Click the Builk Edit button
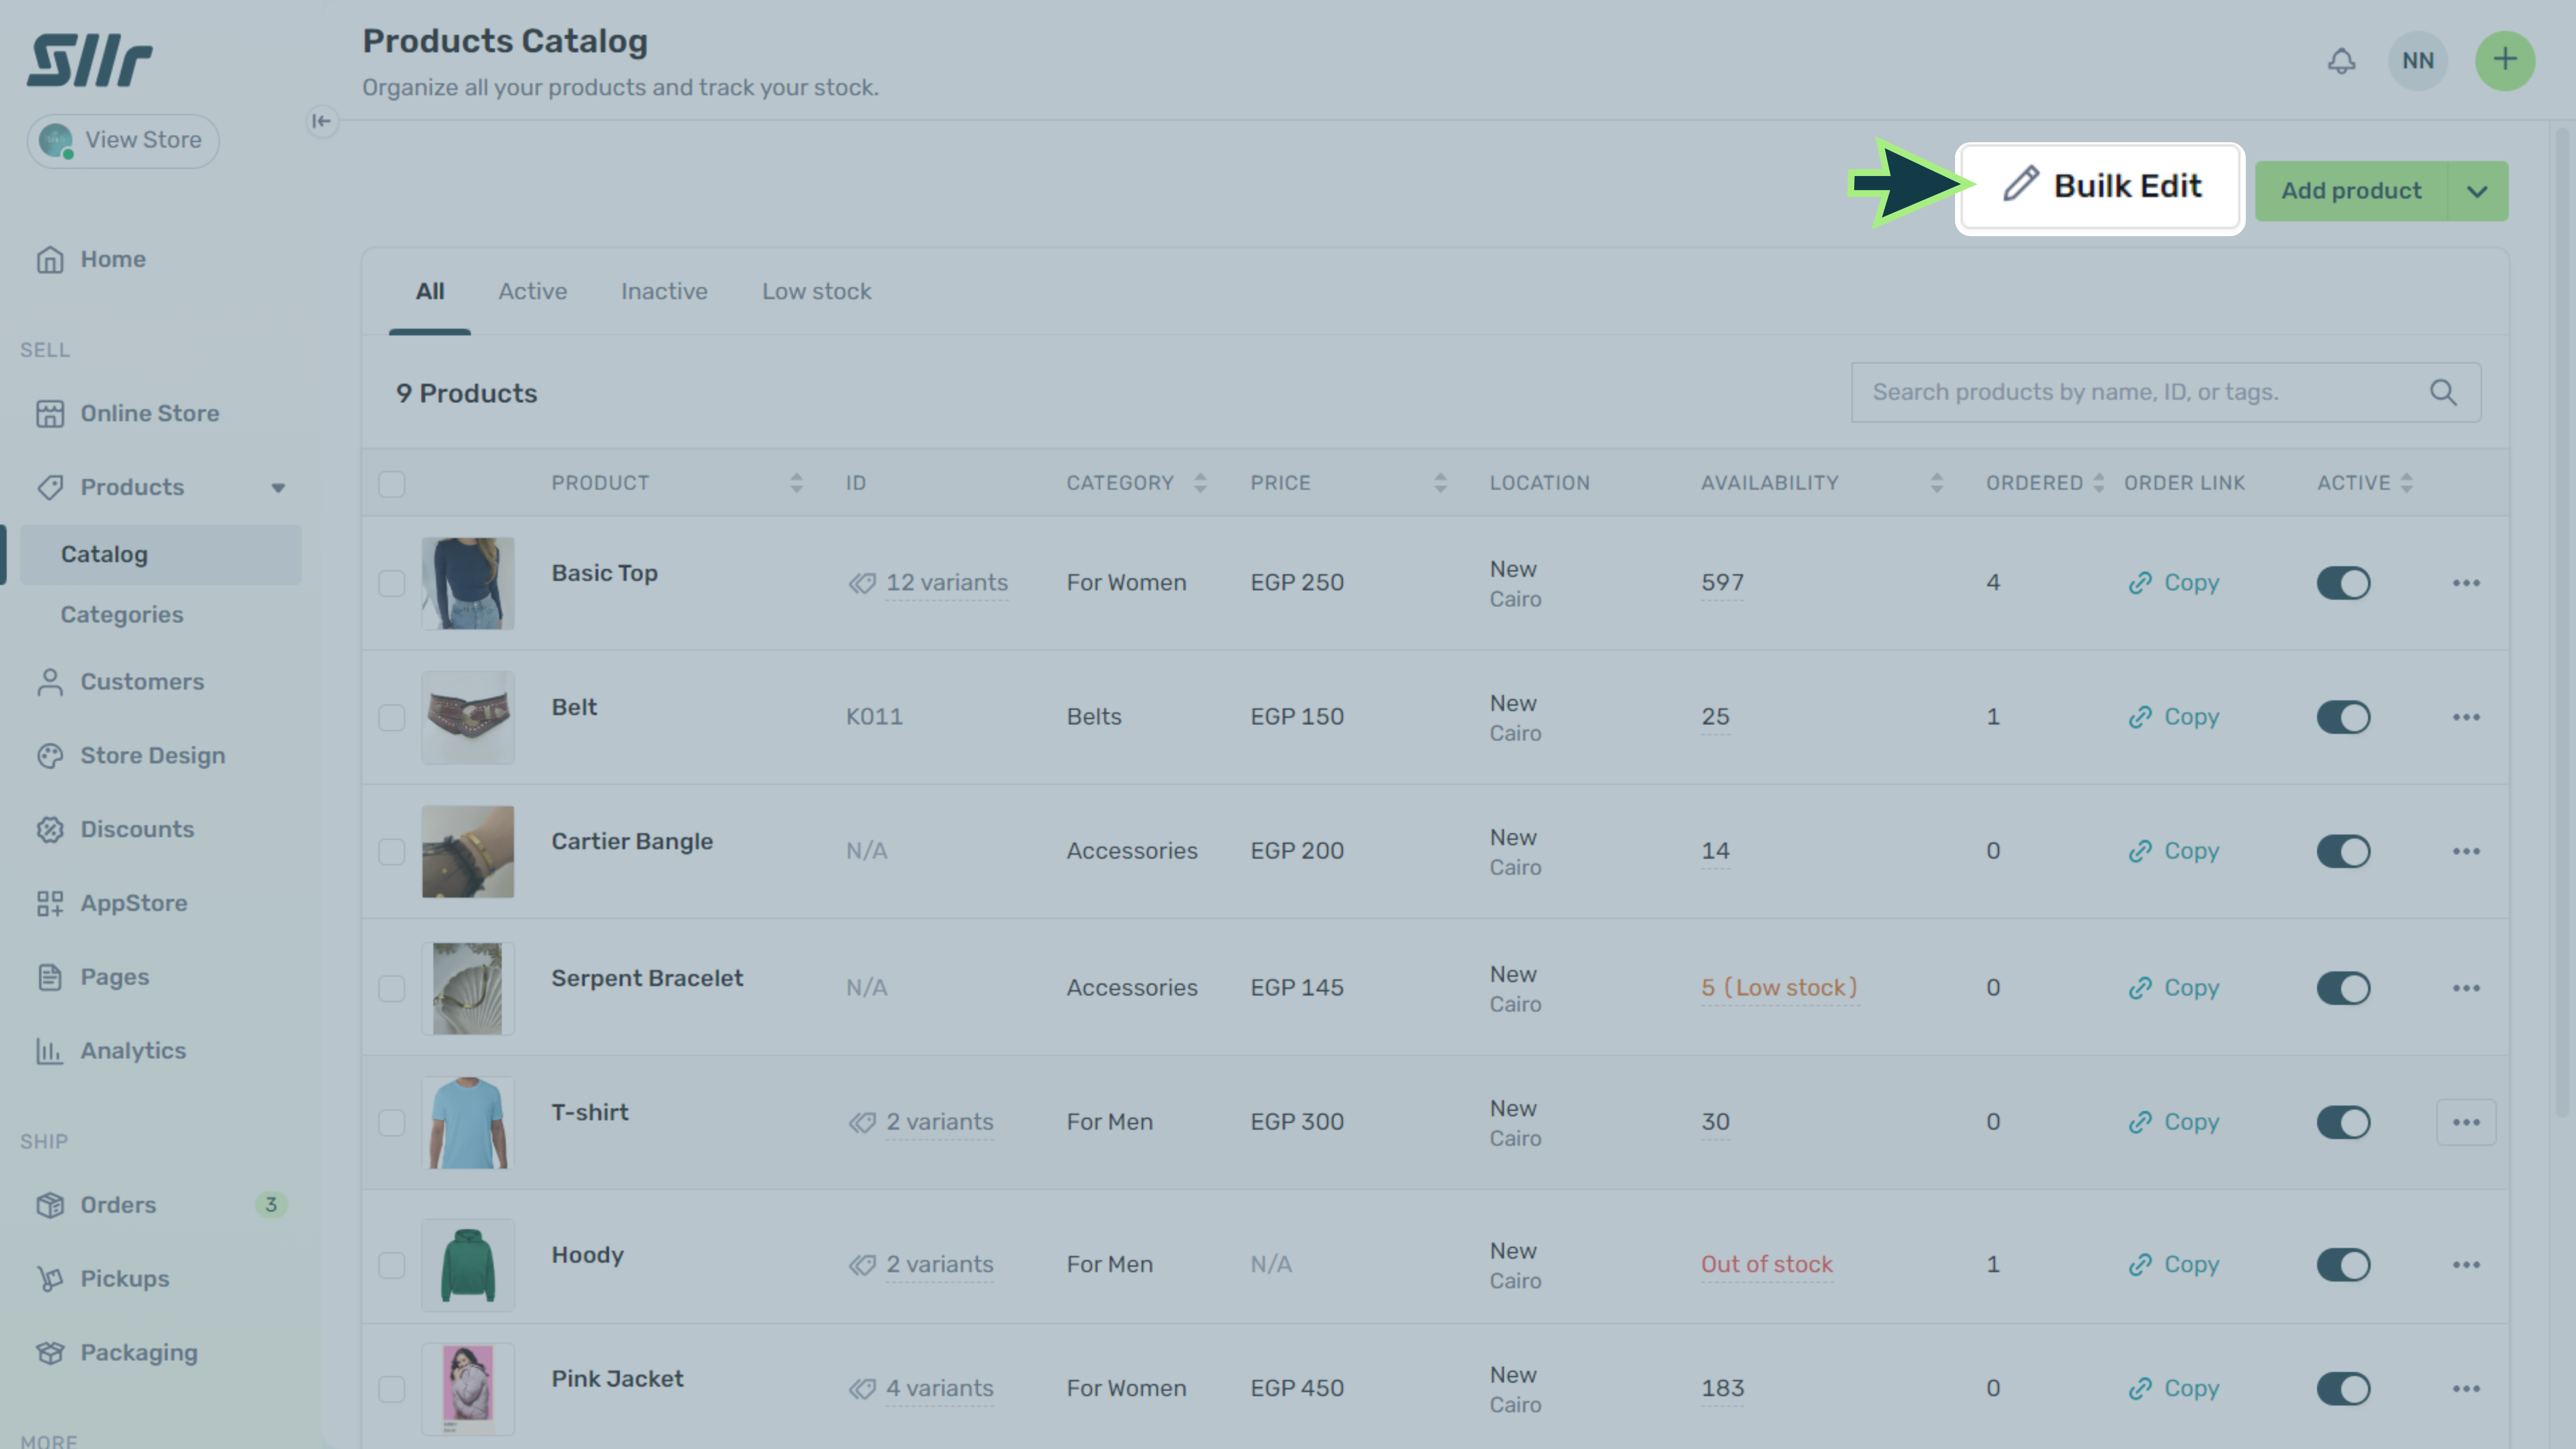2576x1449 pixels. tap(2101, 186)
